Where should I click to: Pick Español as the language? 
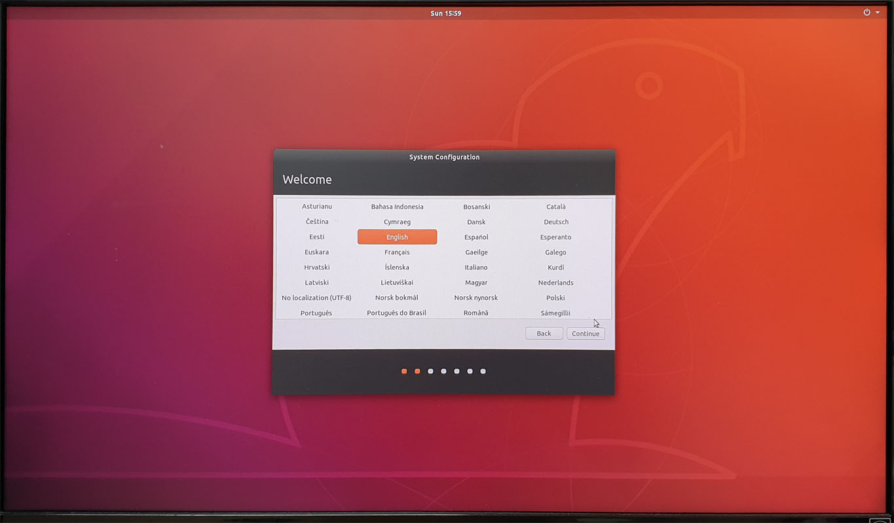477,237
